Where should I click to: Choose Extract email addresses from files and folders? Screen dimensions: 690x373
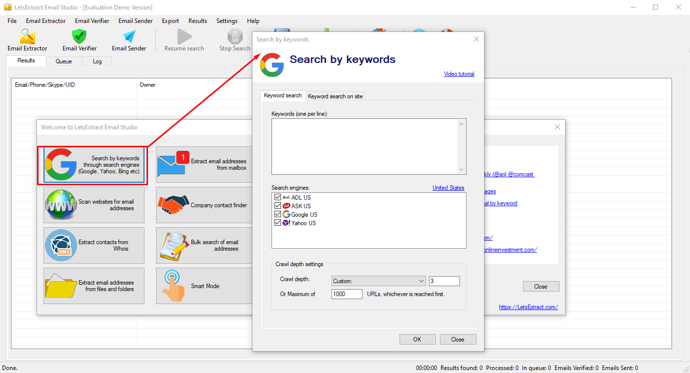point(94,286)
